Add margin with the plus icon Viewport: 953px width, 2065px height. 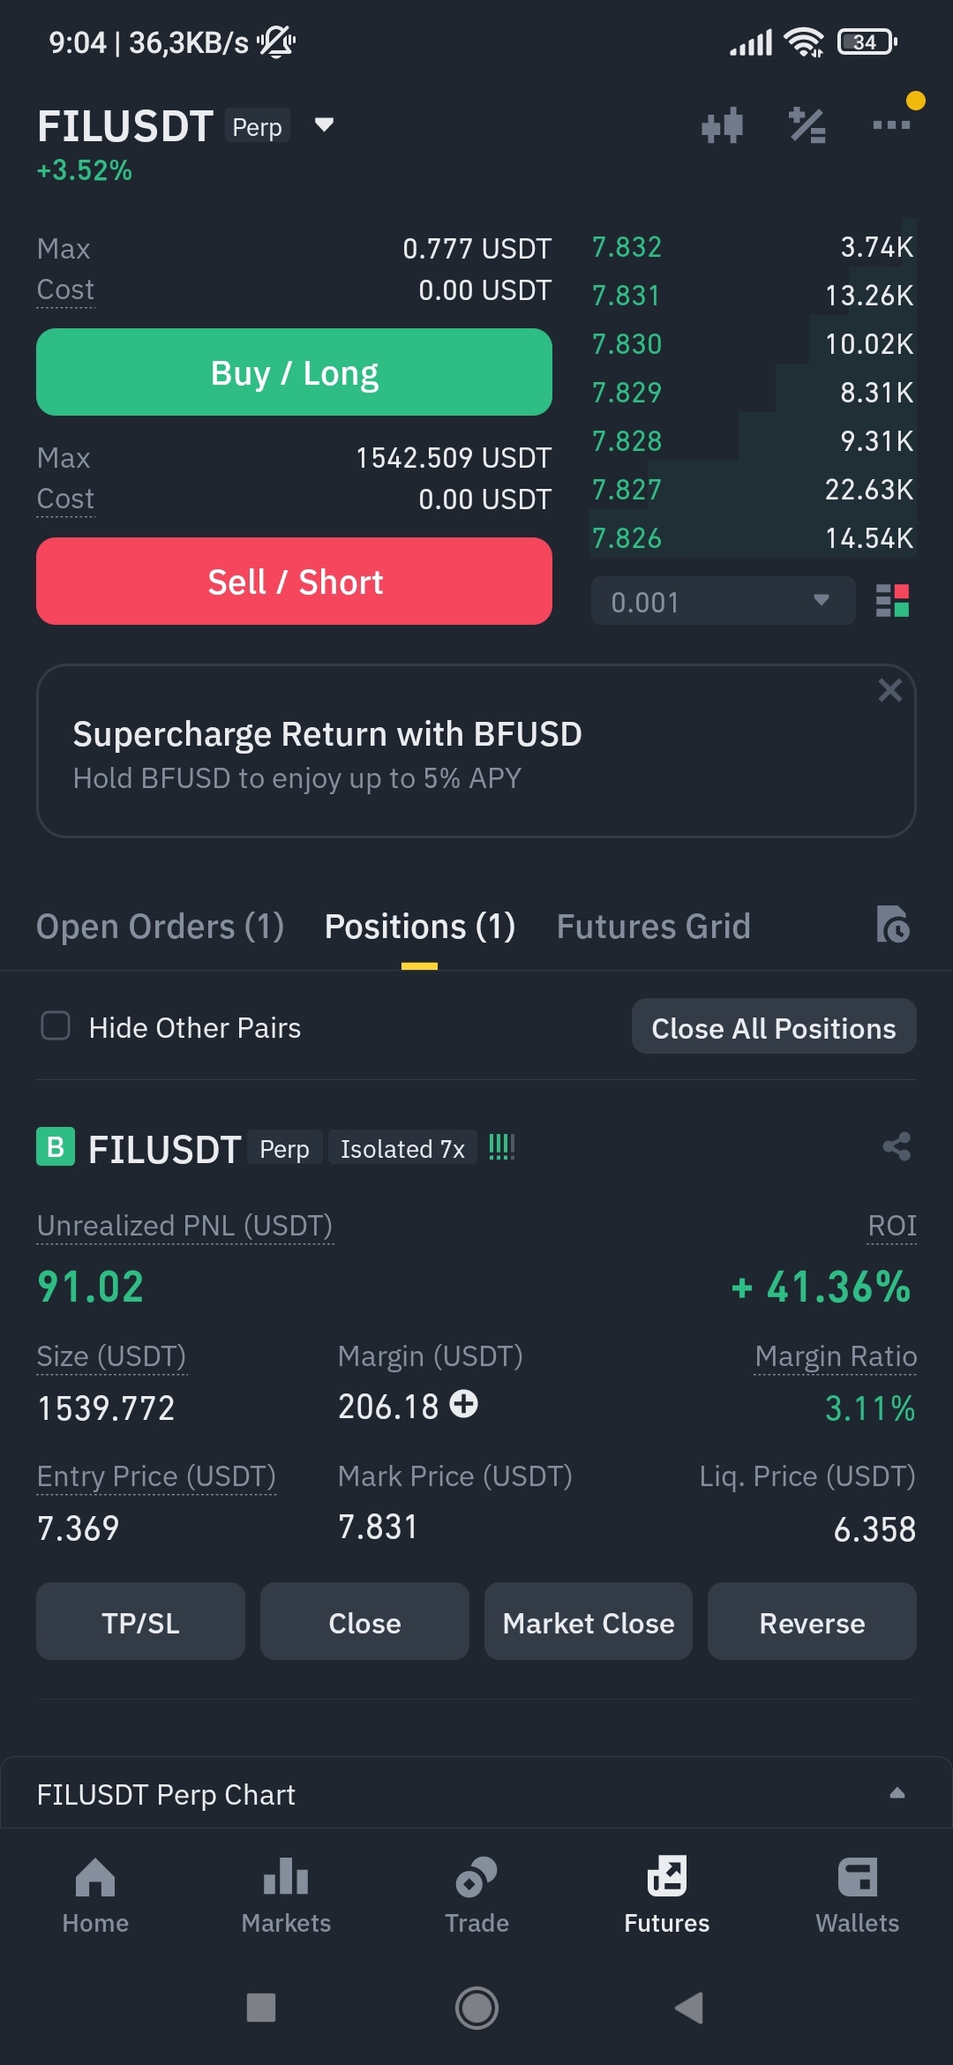tap(463, 1403)
